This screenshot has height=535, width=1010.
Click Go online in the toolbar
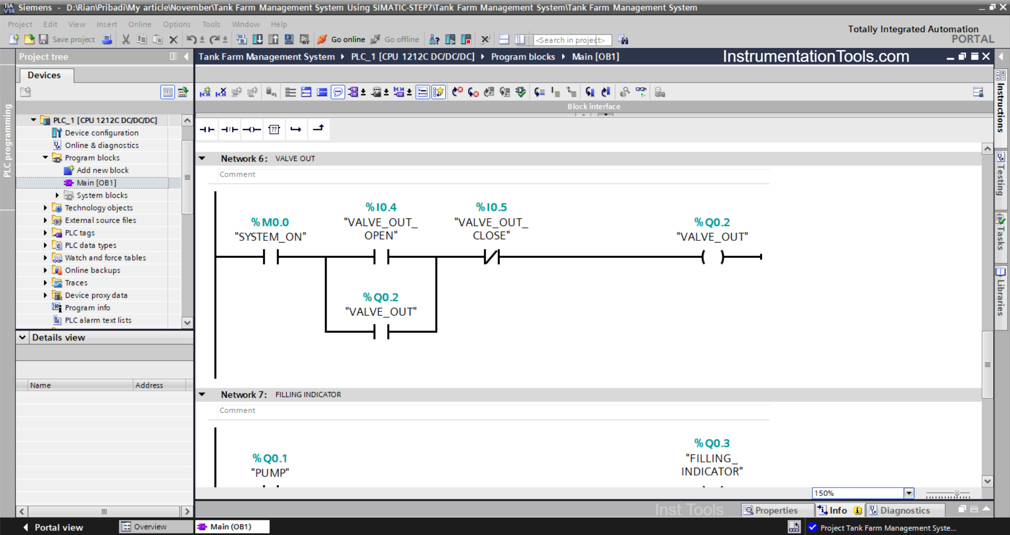(x=347, y=39)
